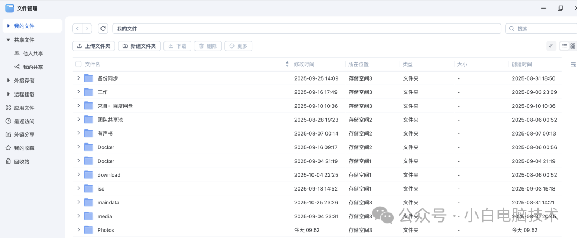Open the sort order icon button
This screenshot has width=577, height=238.
click(551, 46)
